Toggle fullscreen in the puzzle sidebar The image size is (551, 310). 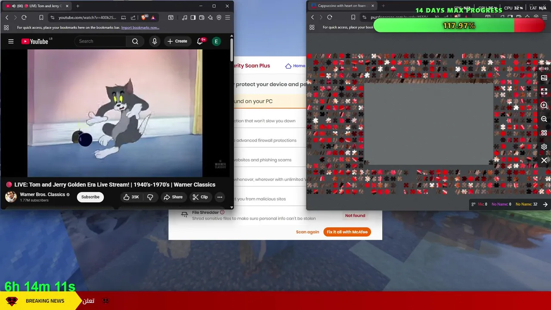click(544, 92)
